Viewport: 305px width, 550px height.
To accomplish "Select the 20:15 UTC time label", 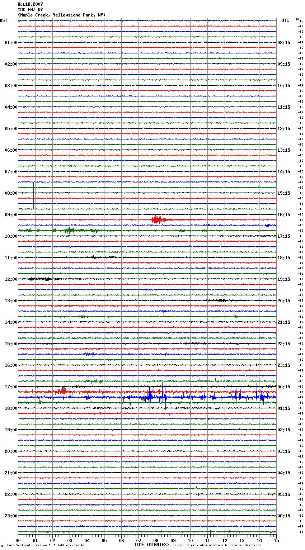I will 284,301.
